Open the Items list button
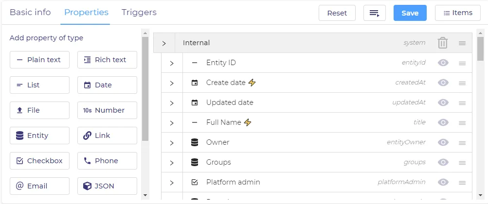The width and height of the screenshot is (488, 204). click(458, 13)
